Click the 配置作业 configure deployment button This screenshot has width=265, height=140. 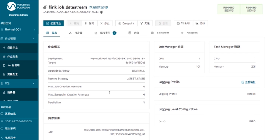[53, 23]
